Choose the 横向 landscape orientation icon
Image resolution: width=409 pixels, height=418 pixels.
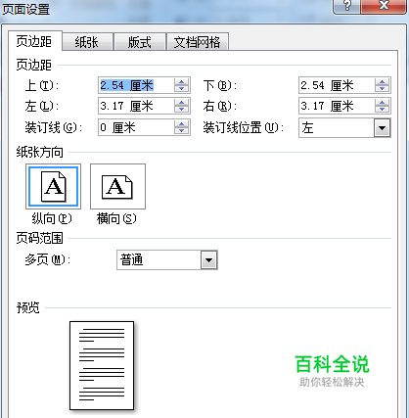[117, 187]
